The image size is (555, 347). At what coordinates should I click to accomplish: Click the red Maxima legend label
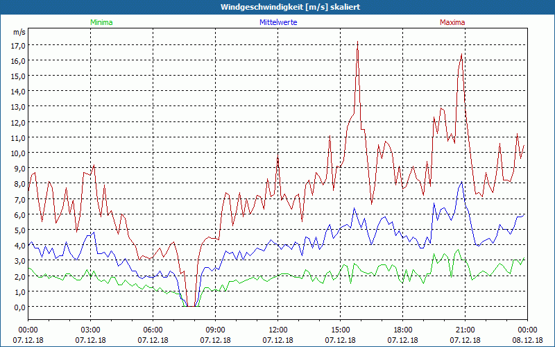(x=452, y=22)
